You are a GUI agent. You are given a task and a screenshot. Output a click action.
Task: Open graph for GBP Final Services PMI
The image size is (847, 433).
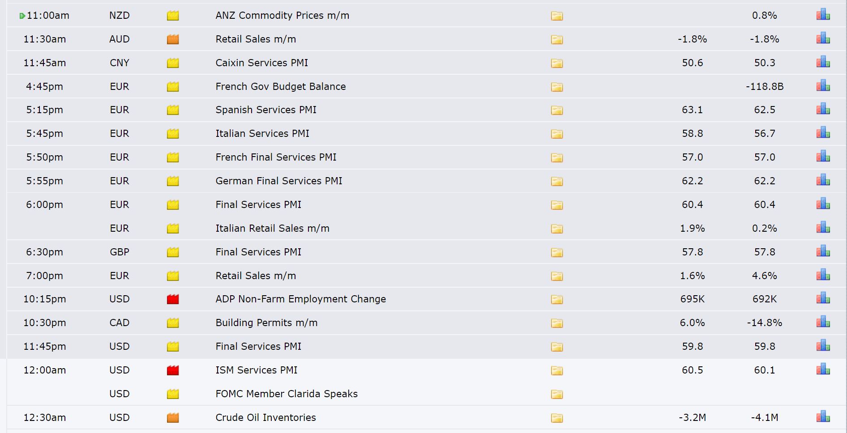point(823,251)
